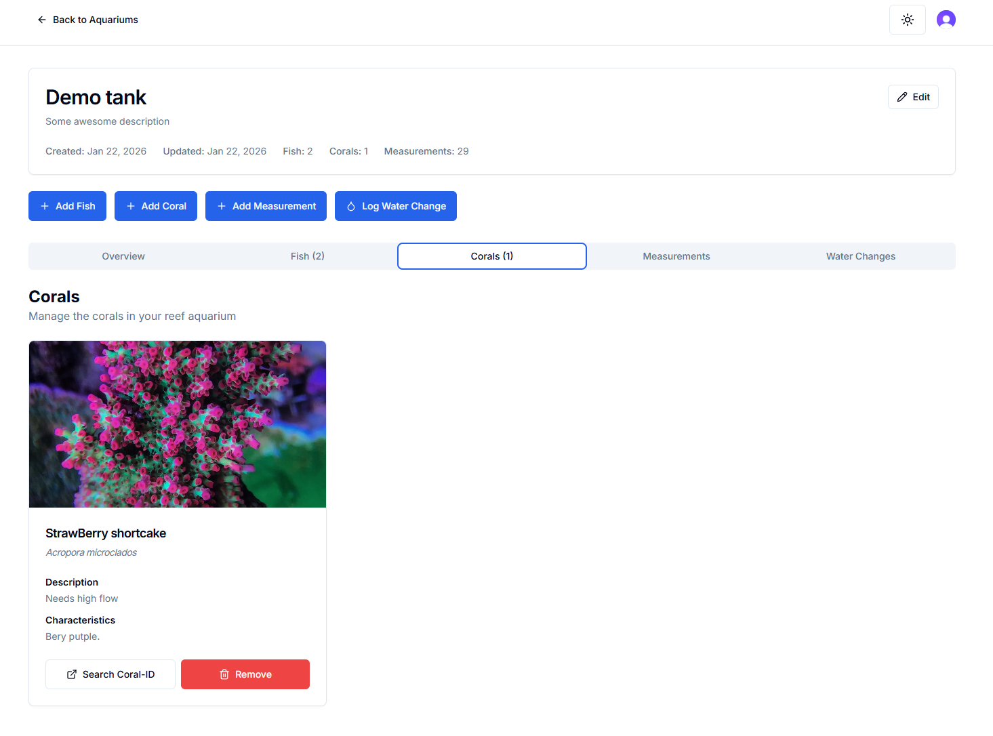Click the back arrow icon

tap(42, 20)
